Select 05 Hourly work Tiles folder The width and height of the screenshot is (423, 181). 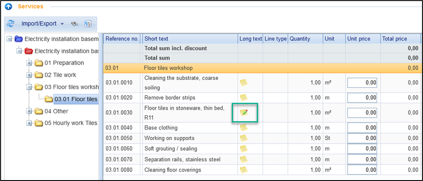(70, 123)
